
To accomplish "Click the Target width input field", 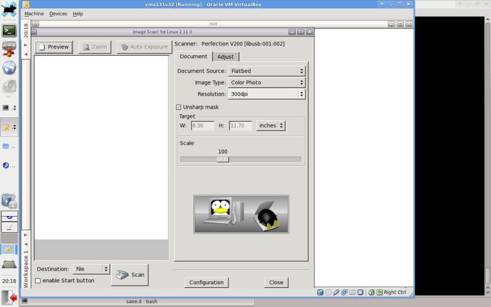I will pos(203,126).
